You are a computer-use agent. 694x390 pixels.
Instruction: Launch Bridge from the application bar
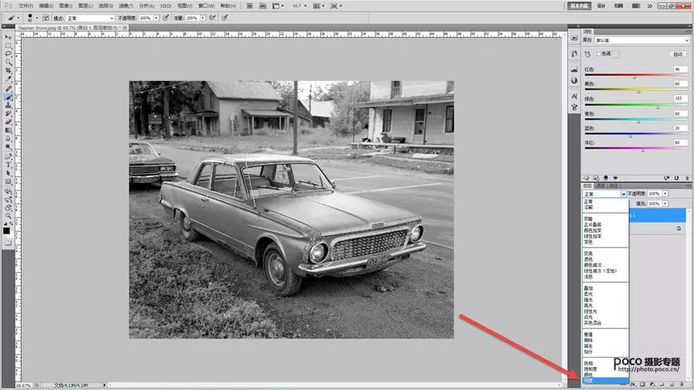click(x=250, y=6)
